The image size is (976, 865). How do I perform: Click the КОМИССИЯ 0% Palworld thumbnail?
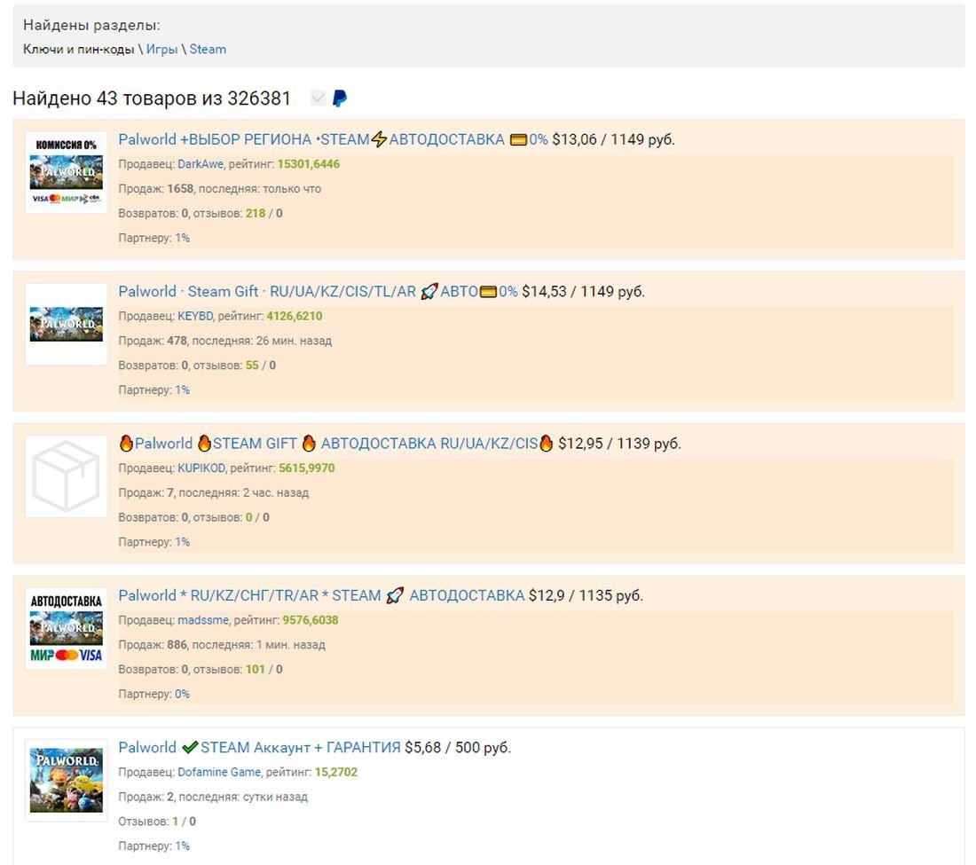[x=66, y=172]
